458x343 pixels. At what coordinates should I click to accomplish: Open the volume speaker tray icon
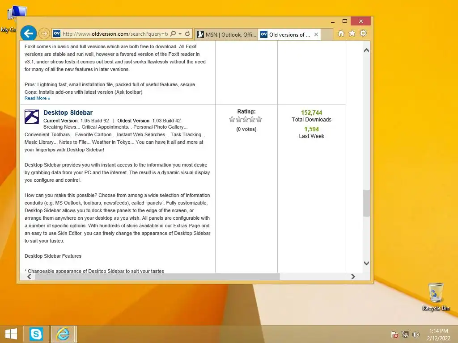pyautogui.click(x=416, y=334)
